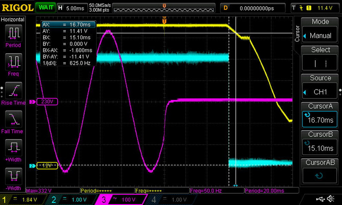Click the speaker sound icon

click(331, 199)
